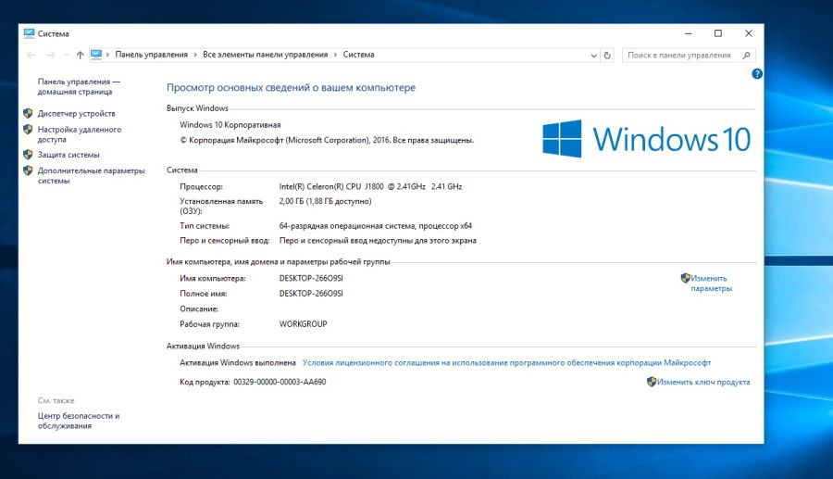
Task: Select Панель управления breadcrumb item
Action: click(x=151, y=55)
